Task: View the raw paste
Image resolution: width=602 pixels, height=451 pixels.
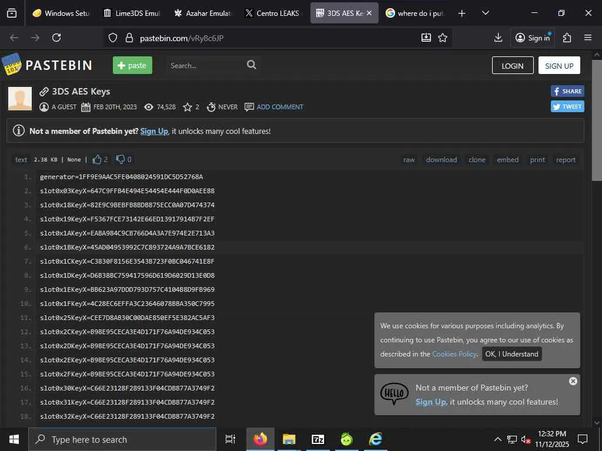Action: [409, 160]
